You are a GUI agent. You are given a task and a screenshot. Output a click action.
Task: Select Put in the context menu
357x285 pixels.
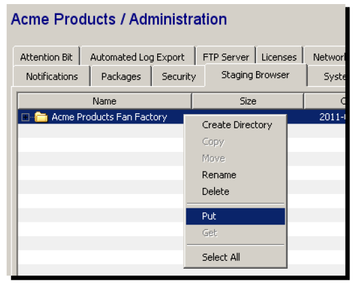(236, 216)
